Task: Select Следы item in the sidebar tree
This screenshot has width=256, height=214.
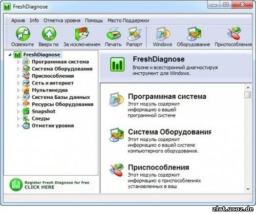Action: (40, 119)
